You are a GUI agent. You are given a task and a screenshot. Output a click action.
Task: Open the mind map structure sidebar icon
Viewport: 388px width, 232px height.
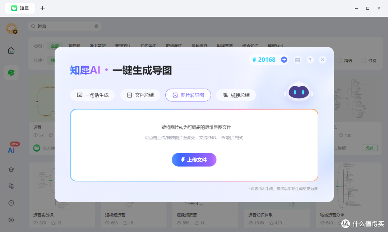click(x=11, y=186)
